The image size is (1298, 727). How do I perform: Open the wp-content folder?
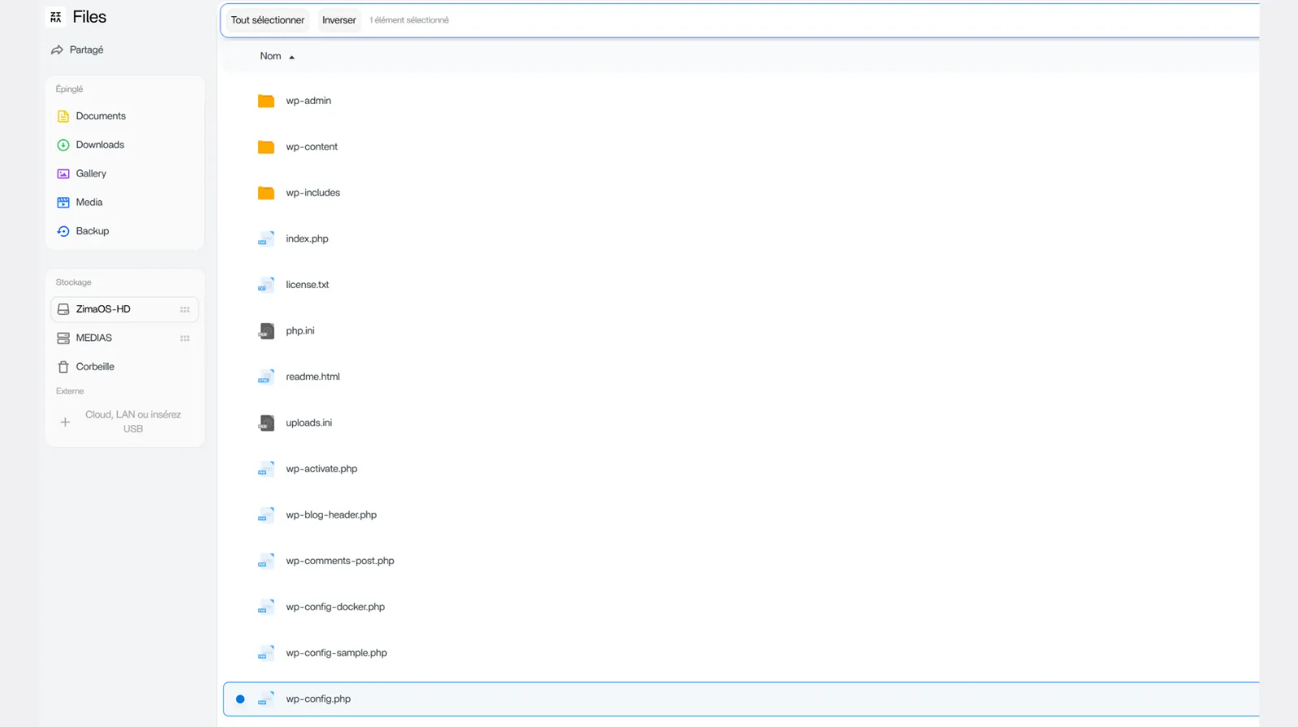312,147
